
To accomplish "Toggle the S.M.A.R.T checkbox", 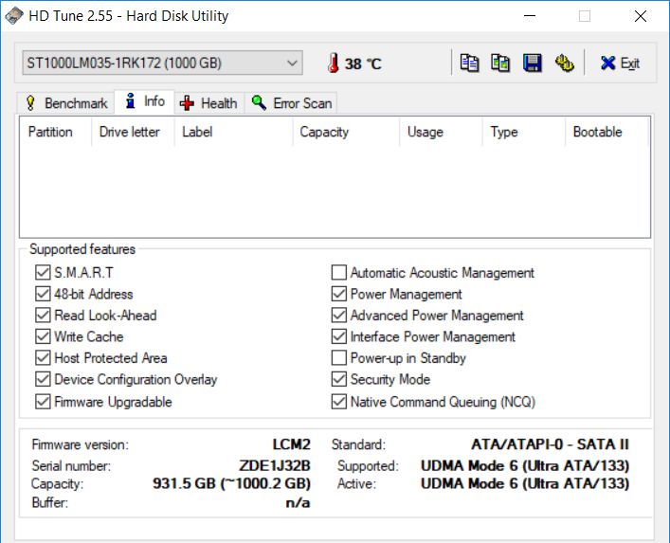I will click(x=43, y=272).
